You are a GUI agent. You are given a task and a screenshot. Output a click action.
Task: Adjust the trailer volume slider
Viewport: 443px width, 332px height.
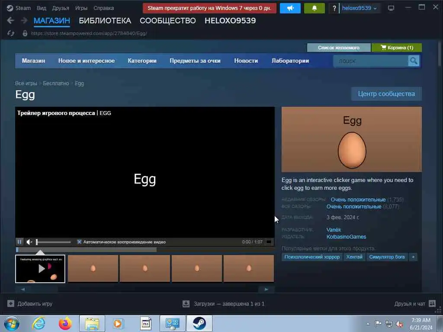click(x=53, y=242)
